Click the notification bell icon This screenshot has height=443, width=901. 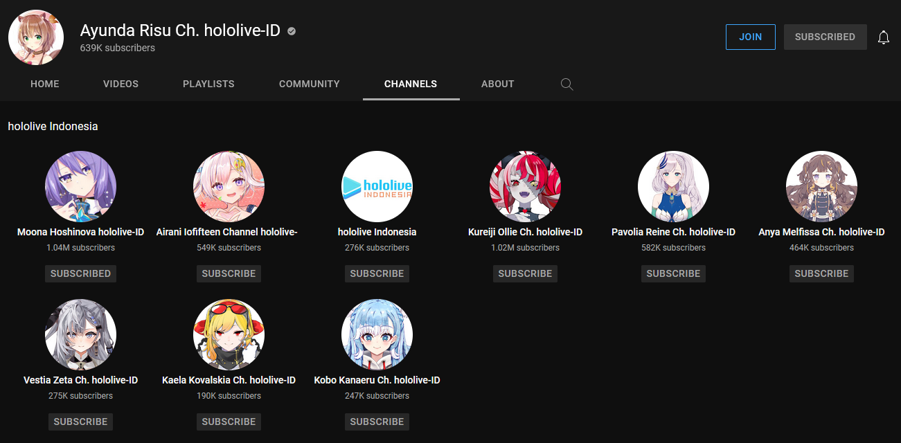(884, 37)
